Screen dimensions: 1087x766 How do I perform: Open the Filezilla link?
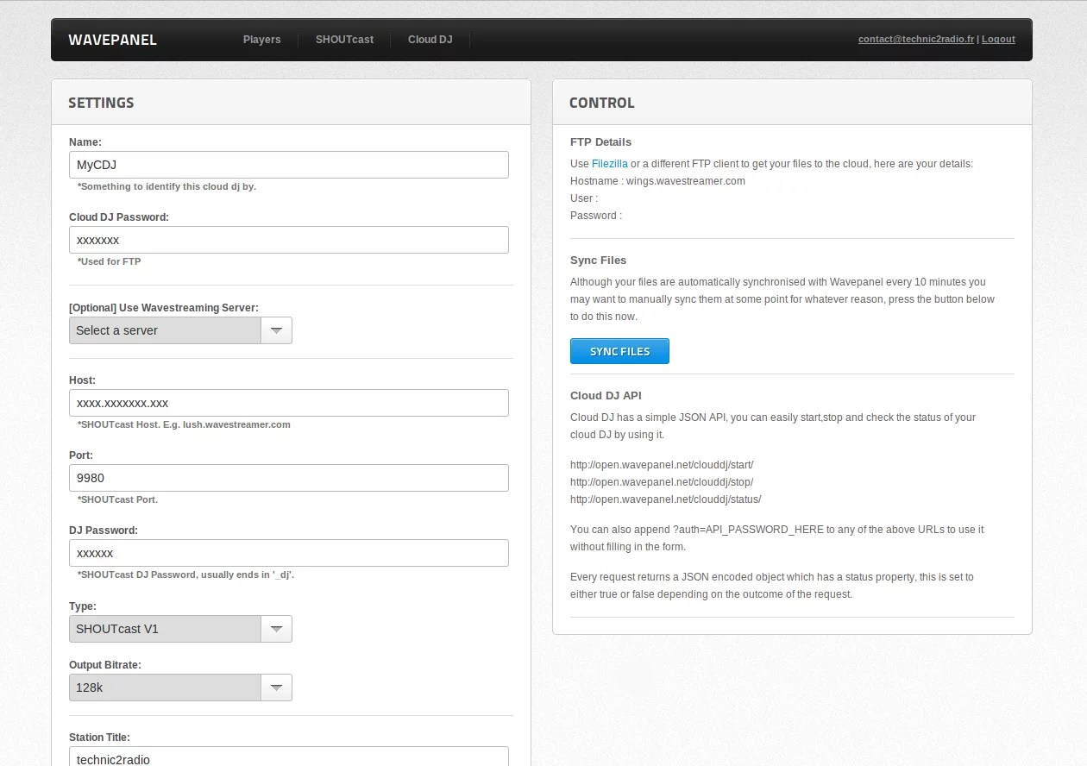coord(609,164)
